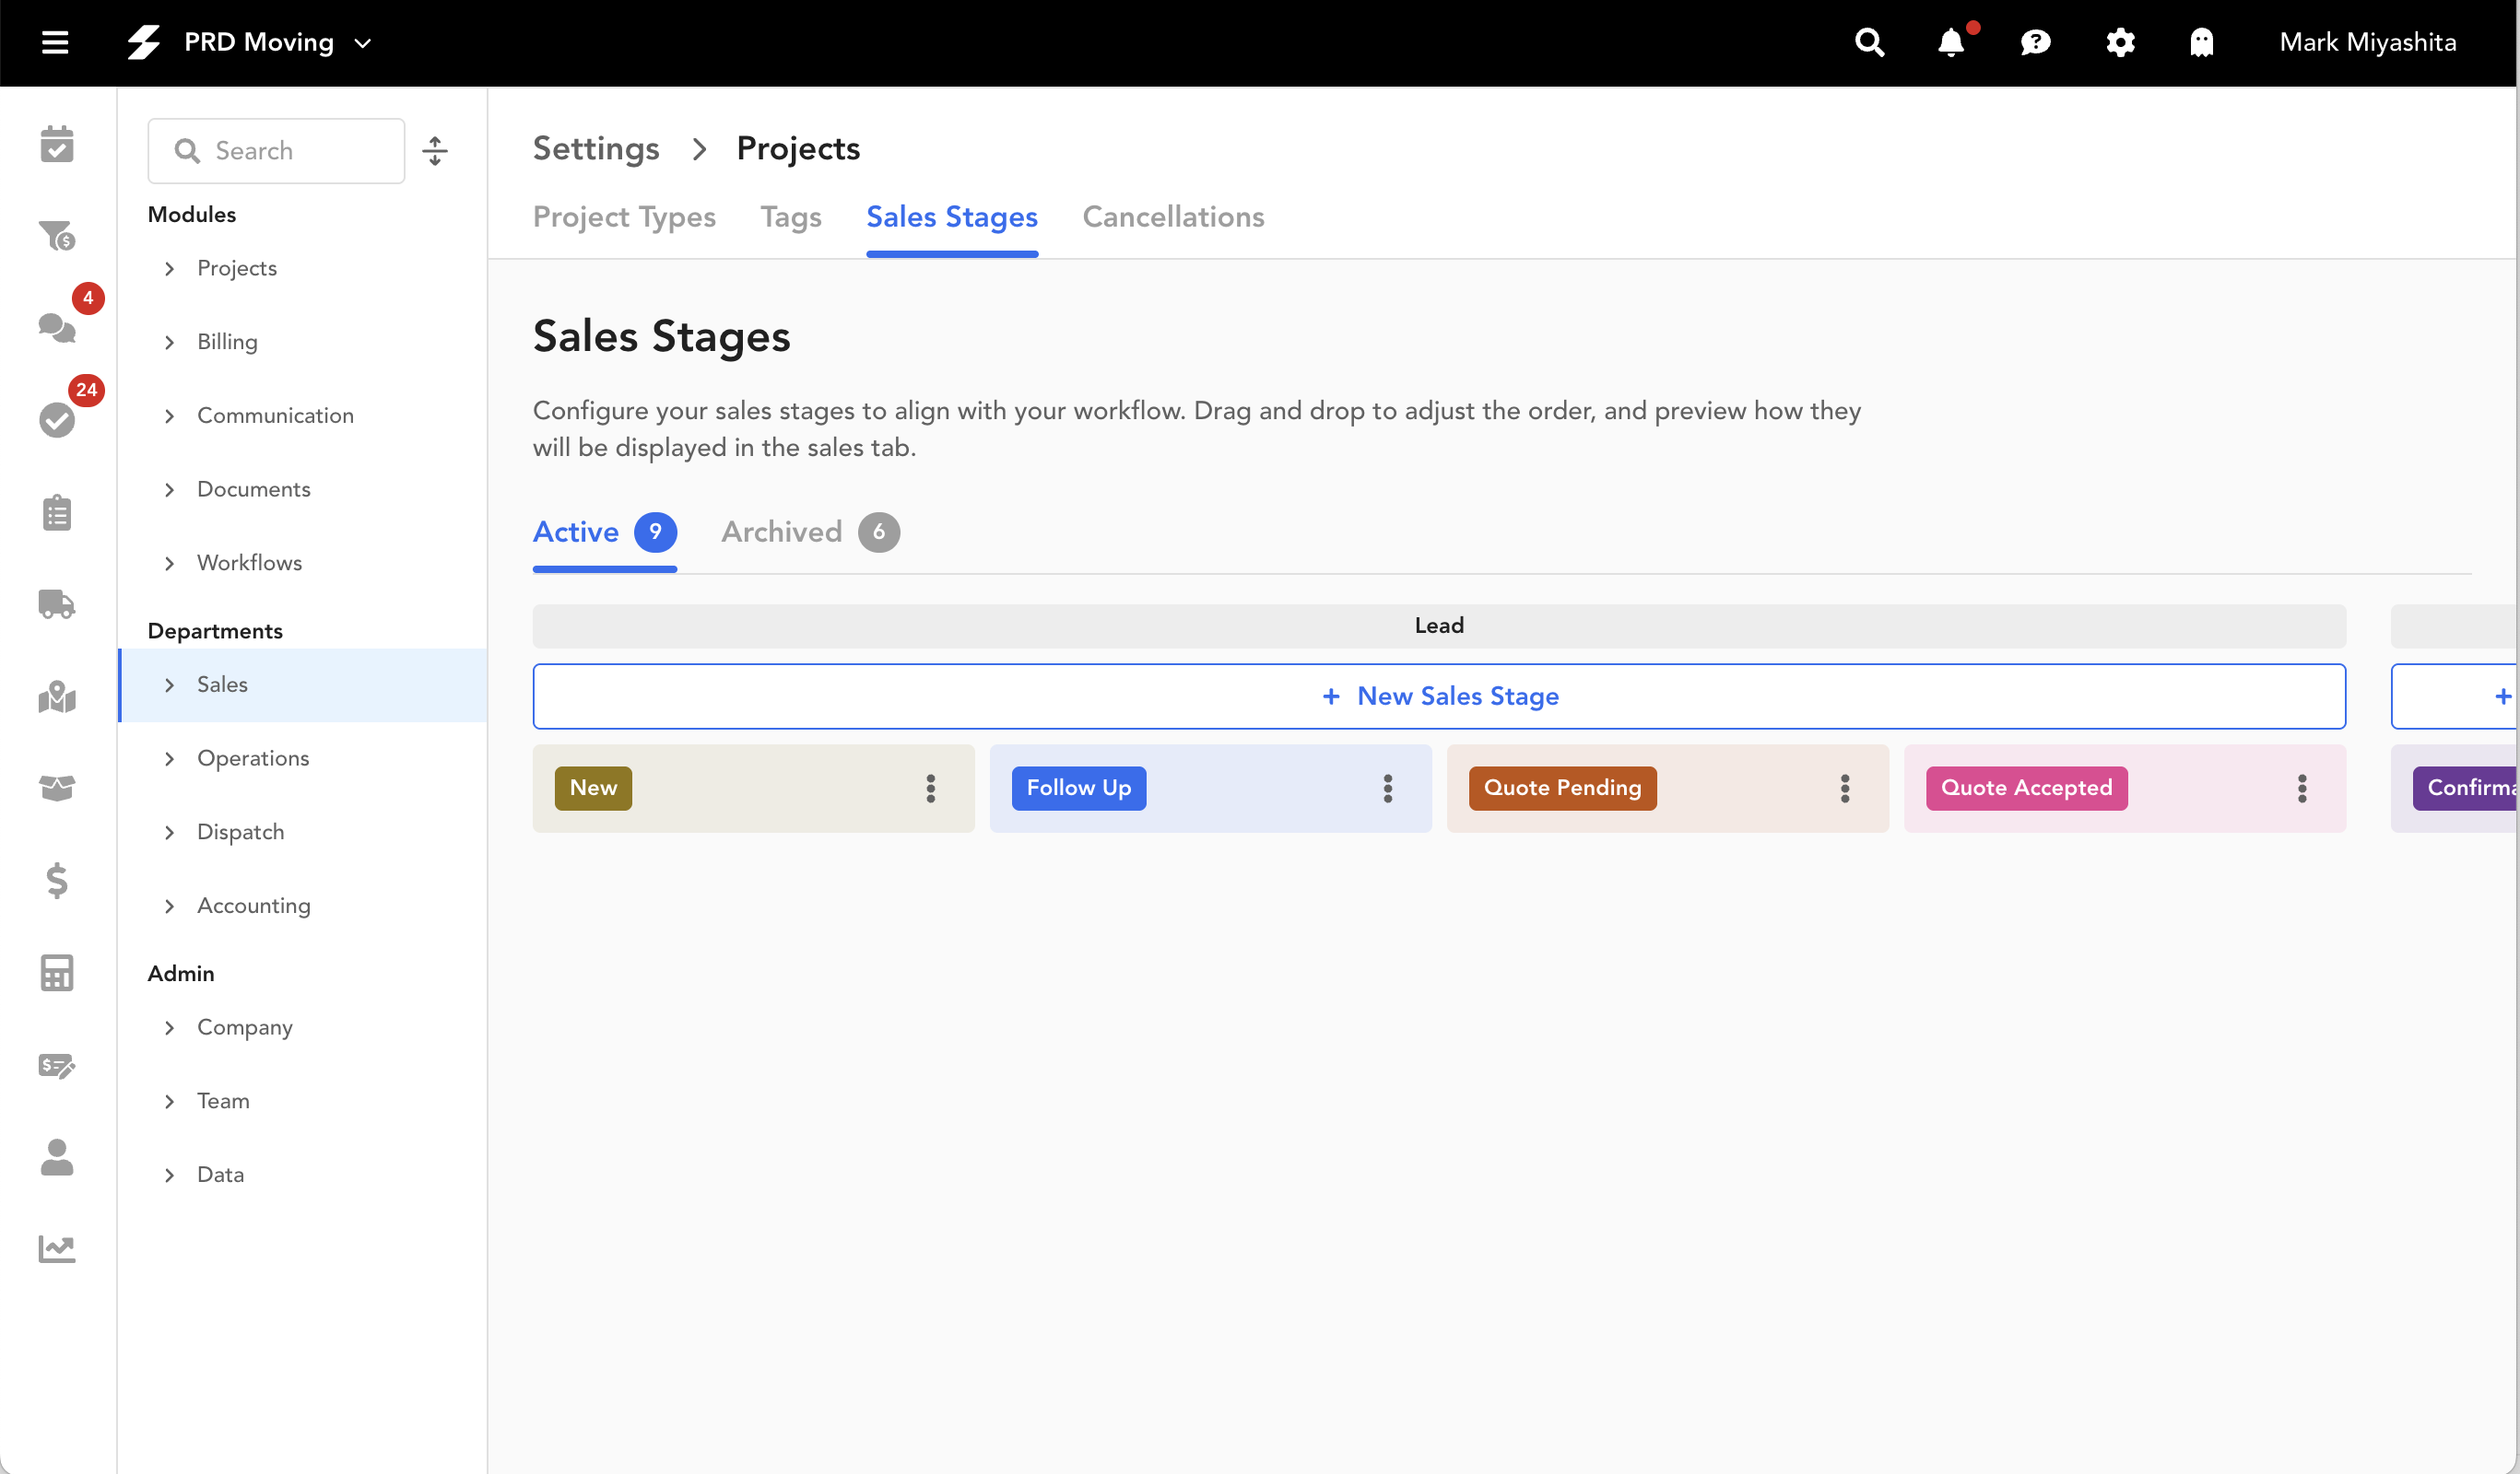
Task: Open the tasks checkmark icon with badge 24
Action: pos(57,419)
